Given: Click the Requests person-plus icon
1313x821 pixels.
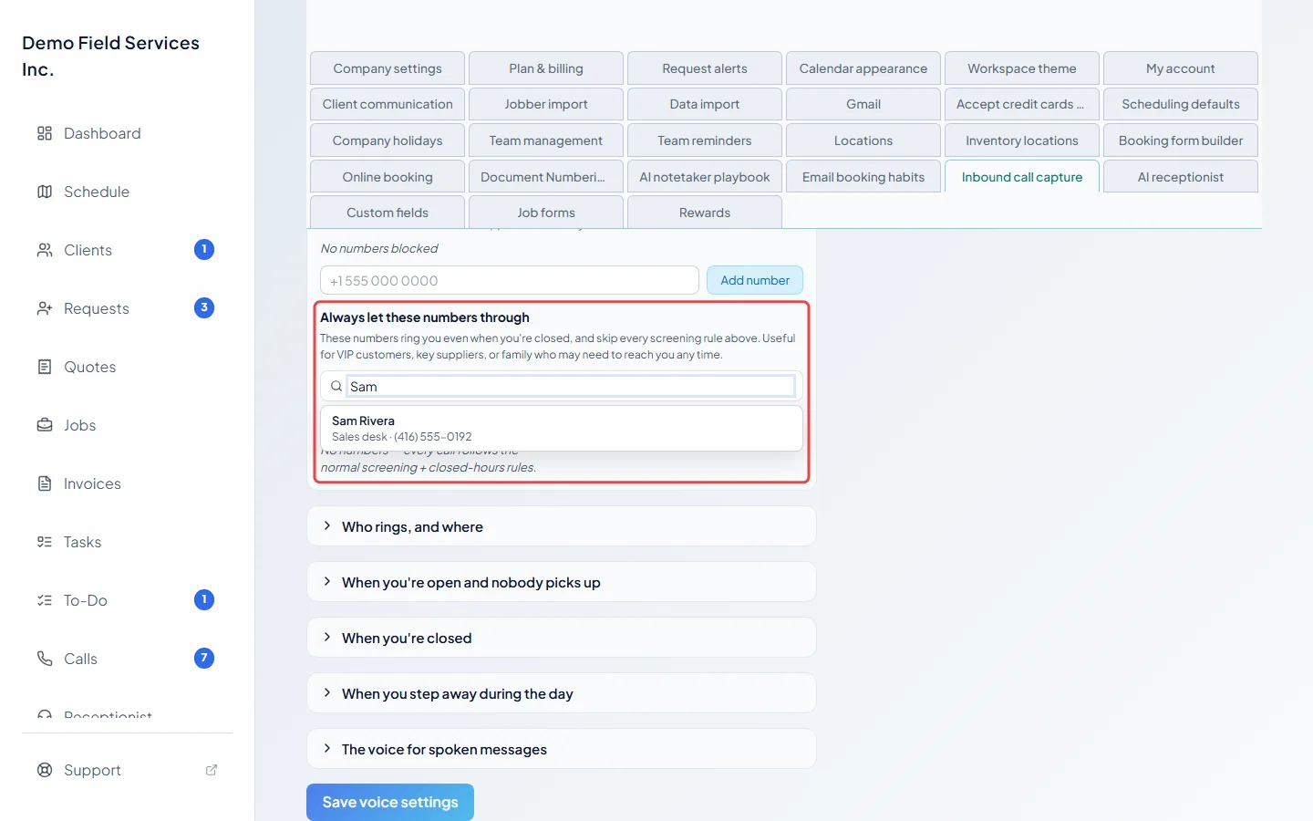Looking at the screenshot, I should click(x=45, y=308).
